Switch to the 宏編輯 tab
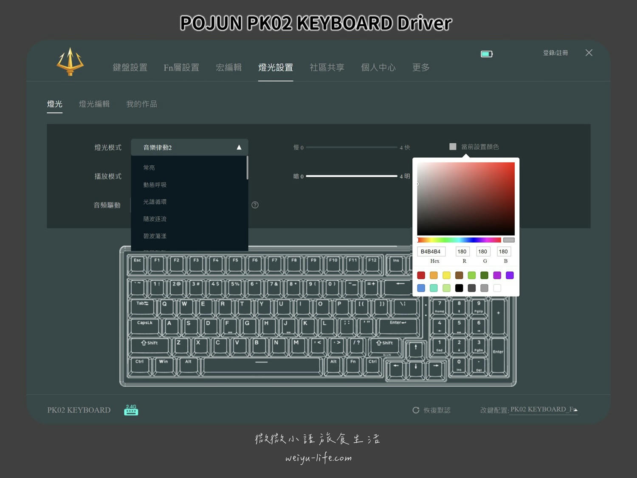Viewport: 637px width, 478px height. [x=228, y=68]
